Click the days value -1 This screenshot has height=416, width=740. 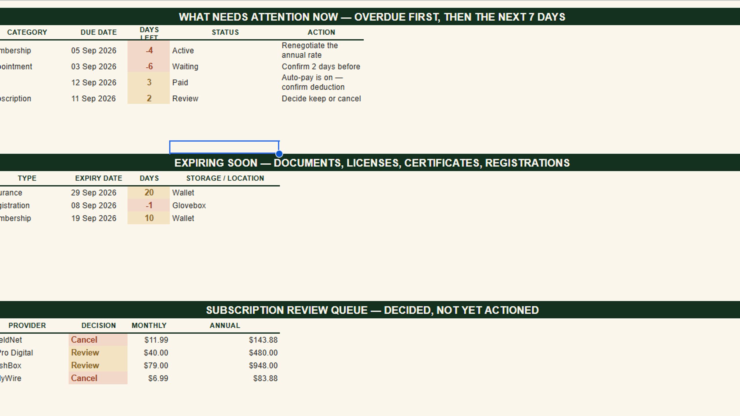[149, 206]
